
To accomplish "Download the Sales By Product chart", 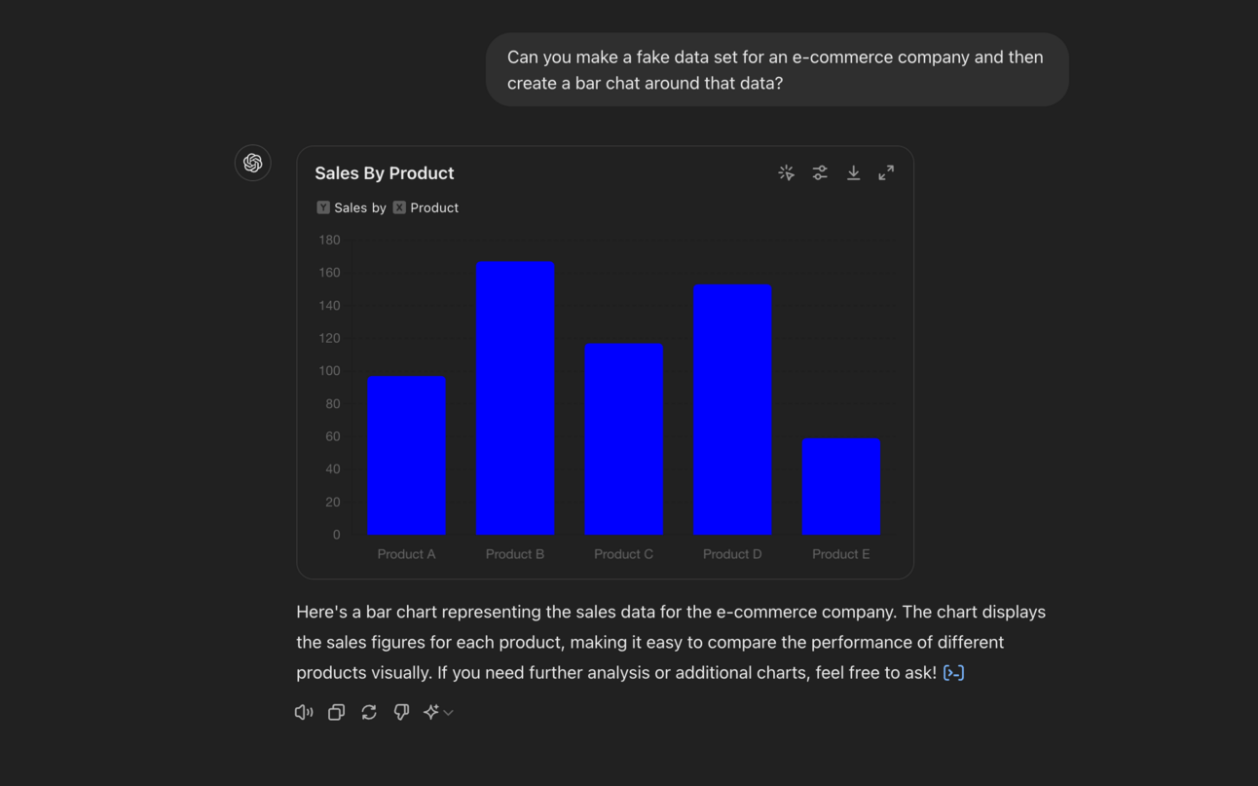I will pyautogui.click(x=853, y=172).
